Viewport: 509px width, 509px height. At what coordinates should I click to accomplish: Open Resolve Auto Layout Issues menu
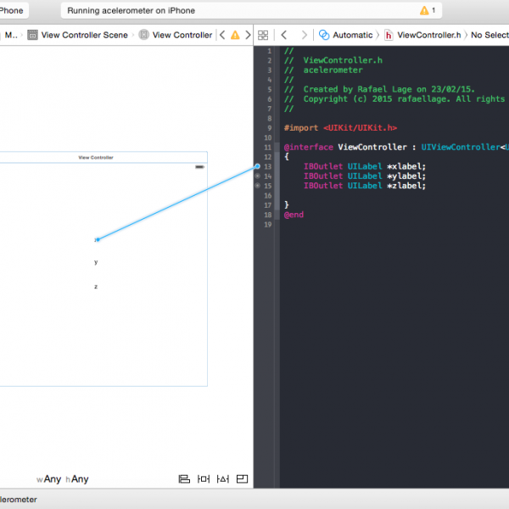pyautogui.click(x=222, y=479)
